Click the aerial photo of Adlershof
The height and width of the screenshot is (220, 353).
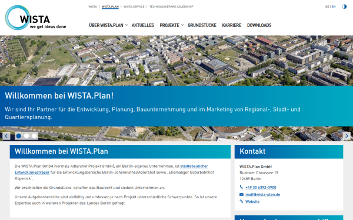pyautogui.click(x=176, y=60)
